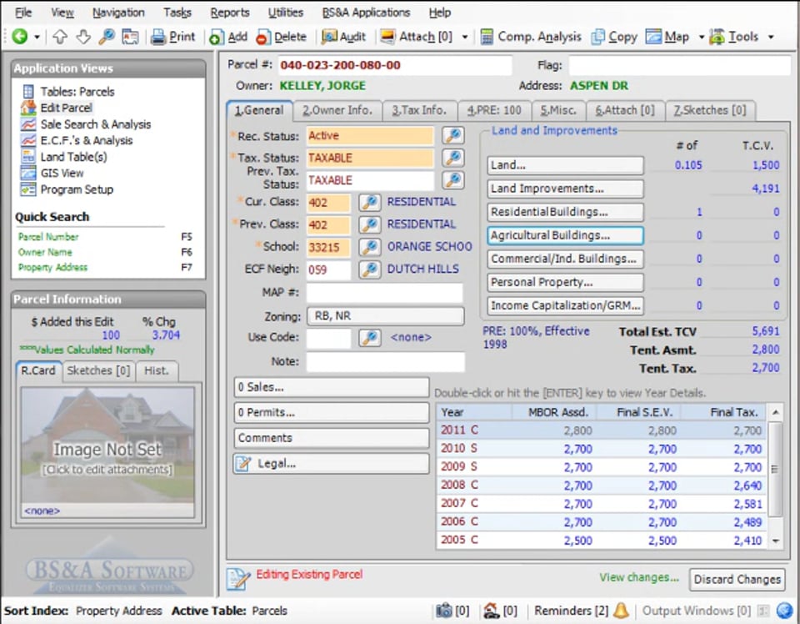The image size is (800, 624).
Task: Click the lookup icon beside Rec. Status
Action: click(452, 136)
